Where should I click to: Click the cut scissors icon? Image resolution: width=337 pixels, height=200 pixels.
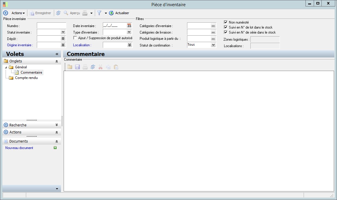point(100,67)
